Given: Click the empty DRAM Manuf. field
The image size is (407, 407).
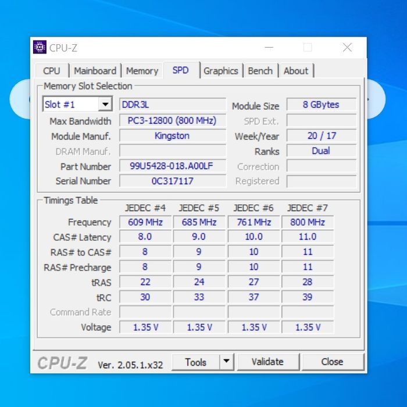Looking at the screenshot, I should (173, 151).
